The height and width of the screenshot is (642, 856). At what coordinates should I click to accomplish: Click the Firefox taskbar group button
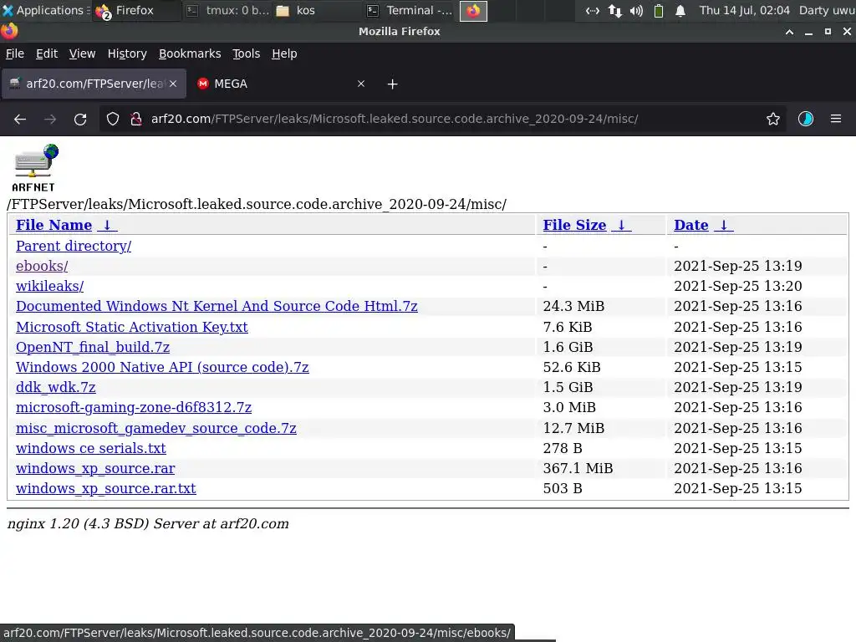pyautogui.click(x=136, y=10)
